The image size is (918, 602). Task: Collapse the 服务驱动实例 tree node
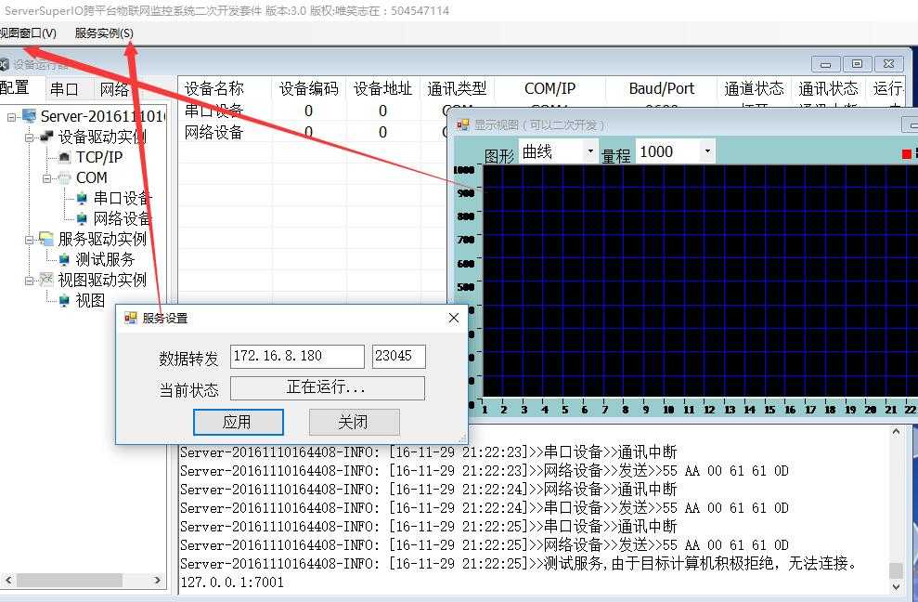pos(29,240)
